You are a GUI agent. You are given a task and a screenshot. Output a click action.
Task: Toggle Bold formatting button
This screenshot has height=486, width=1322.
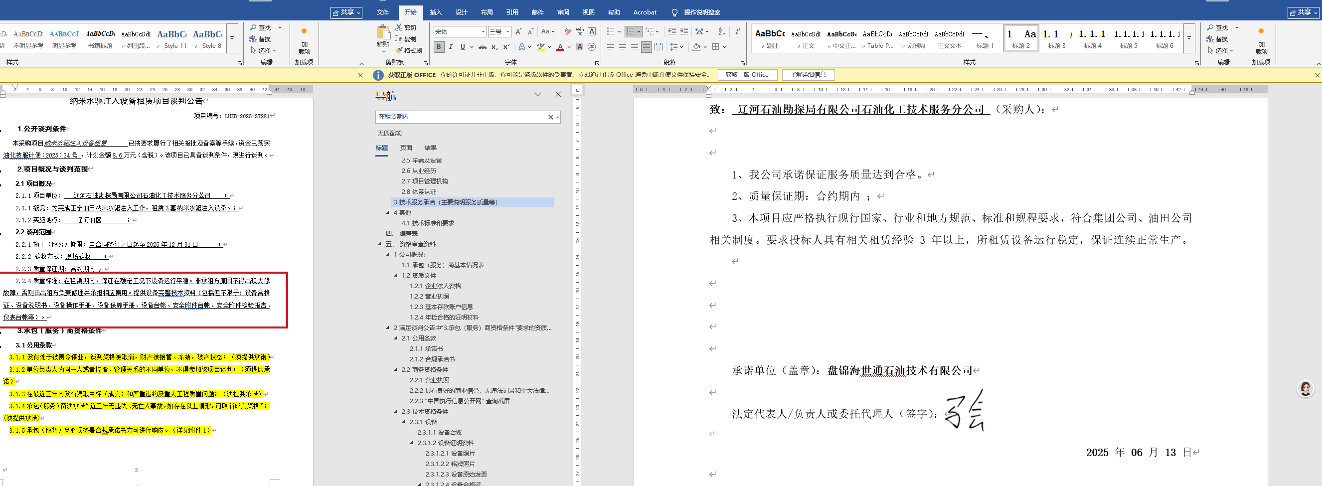coord(439,47)
